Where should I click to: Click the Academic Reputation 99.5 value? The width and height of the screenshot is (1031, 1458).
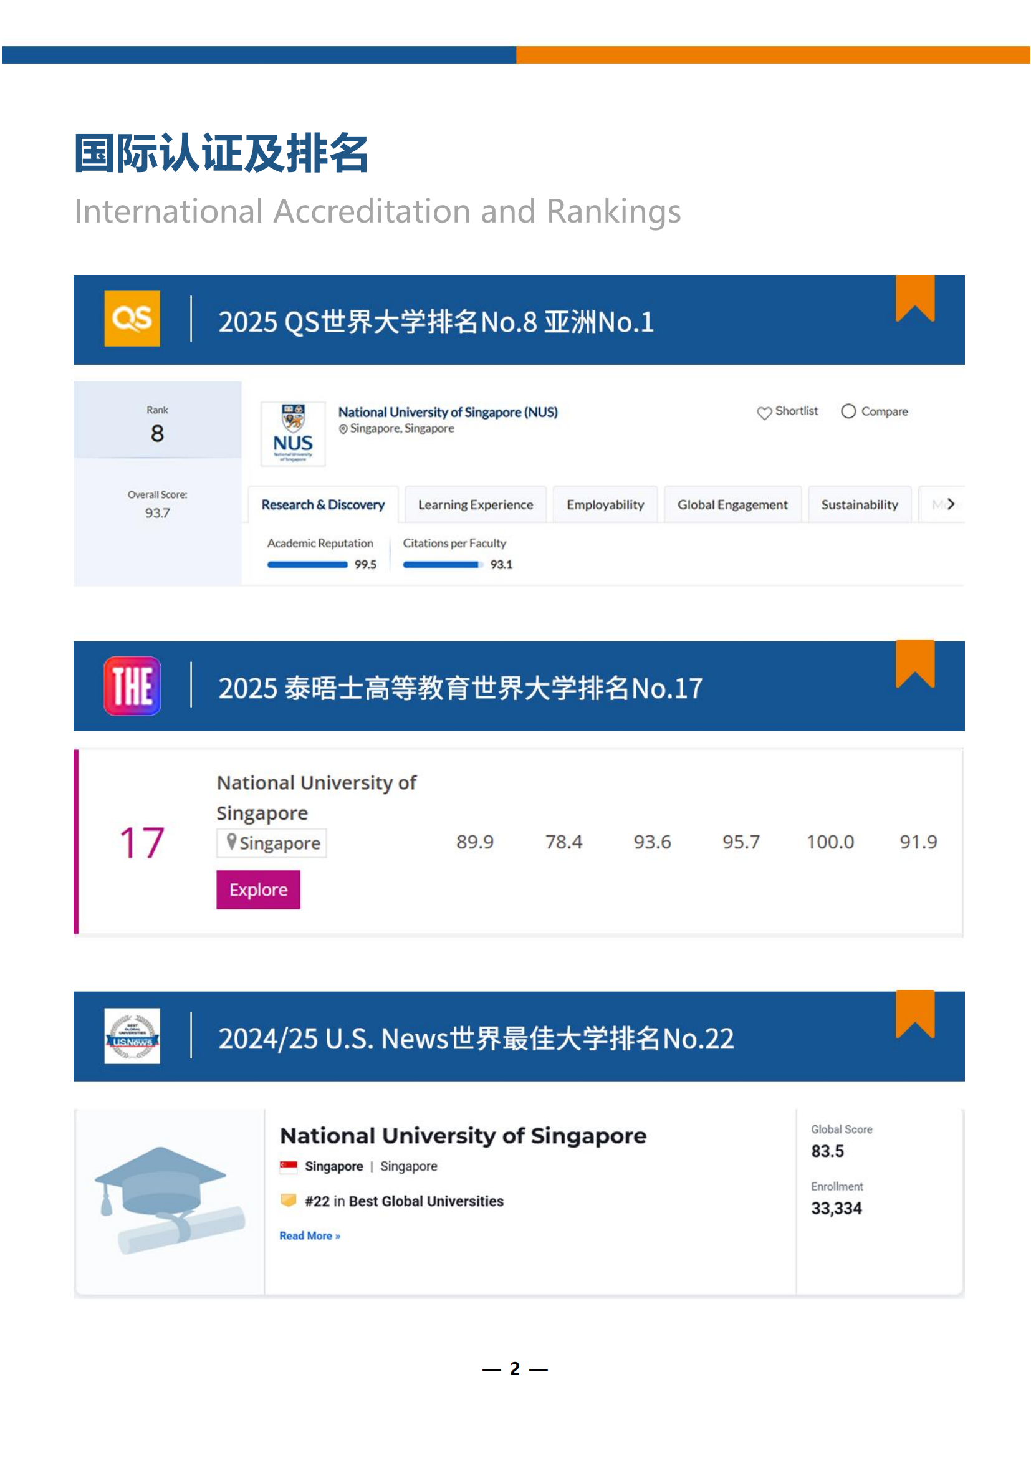[366, 565]
